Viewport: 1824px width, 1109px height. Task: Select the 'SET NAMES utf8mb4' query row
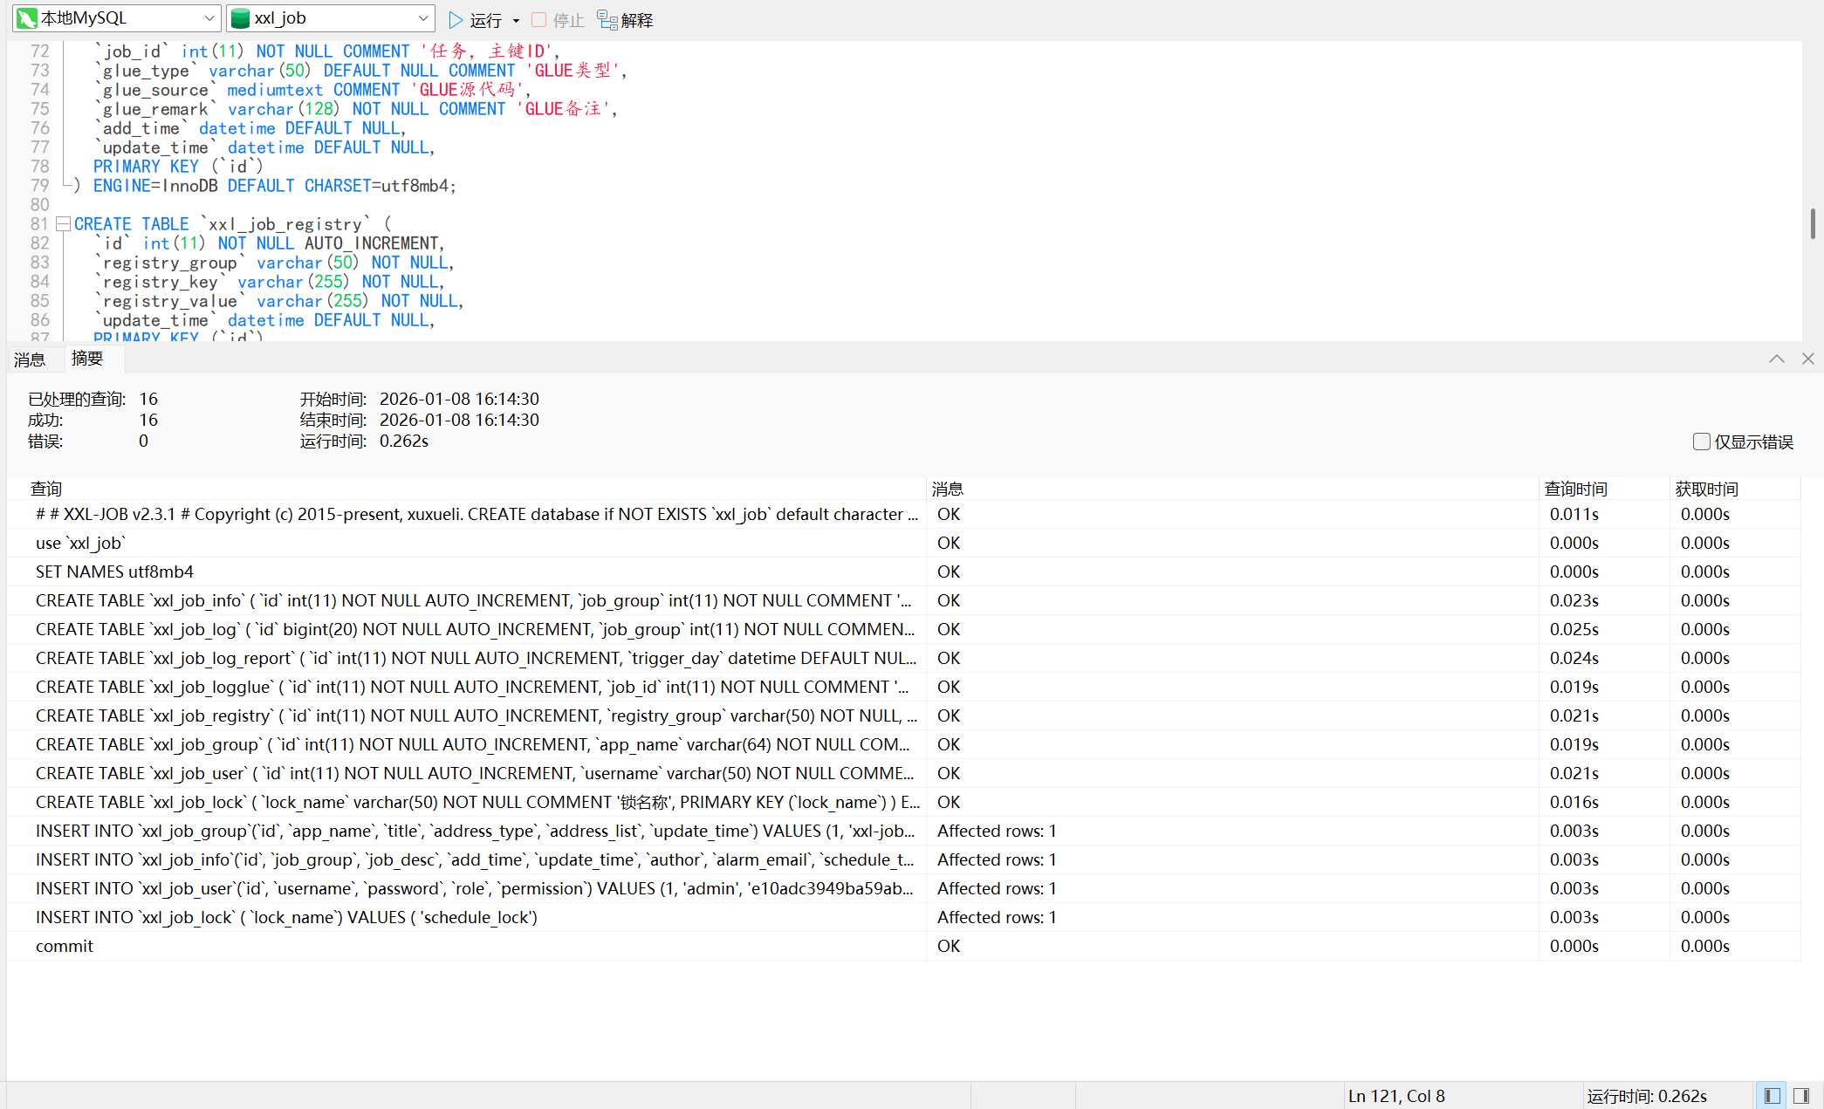click(114, 572)
